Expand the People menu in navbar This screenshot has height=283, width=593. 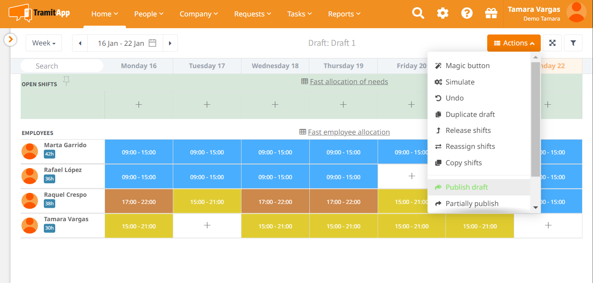point(148,14)
